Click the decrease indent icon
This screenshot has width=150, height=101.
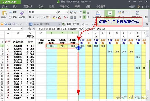(x=71, y=17)
